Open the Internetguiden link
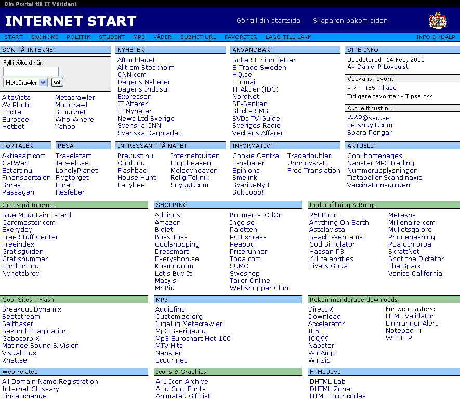Viewport: 460px width, 400px height. (195, 156)
